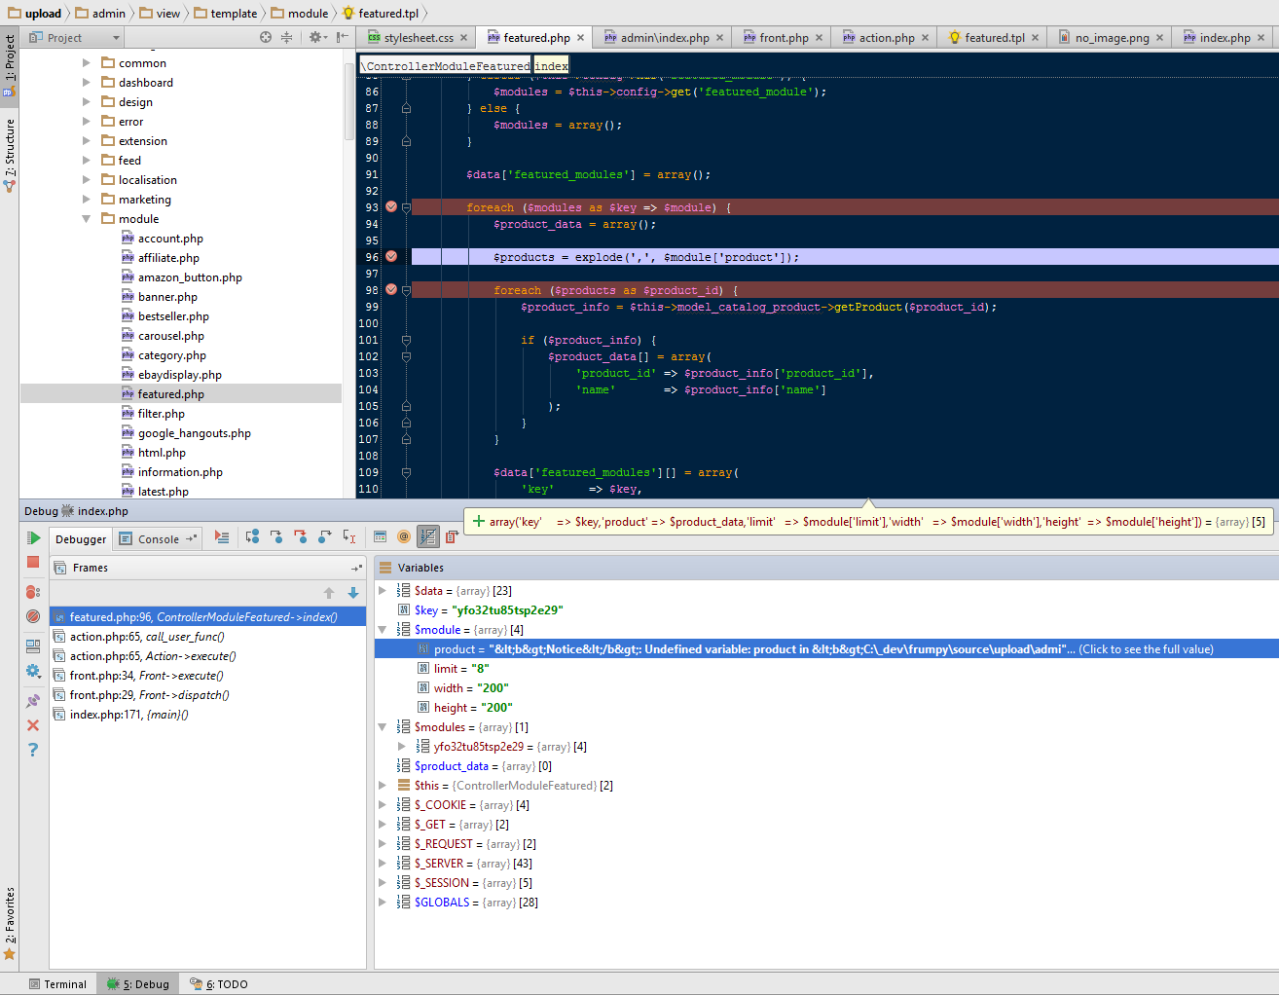
Task: Move to next frame with down arrow
Action: pos(353,593)
